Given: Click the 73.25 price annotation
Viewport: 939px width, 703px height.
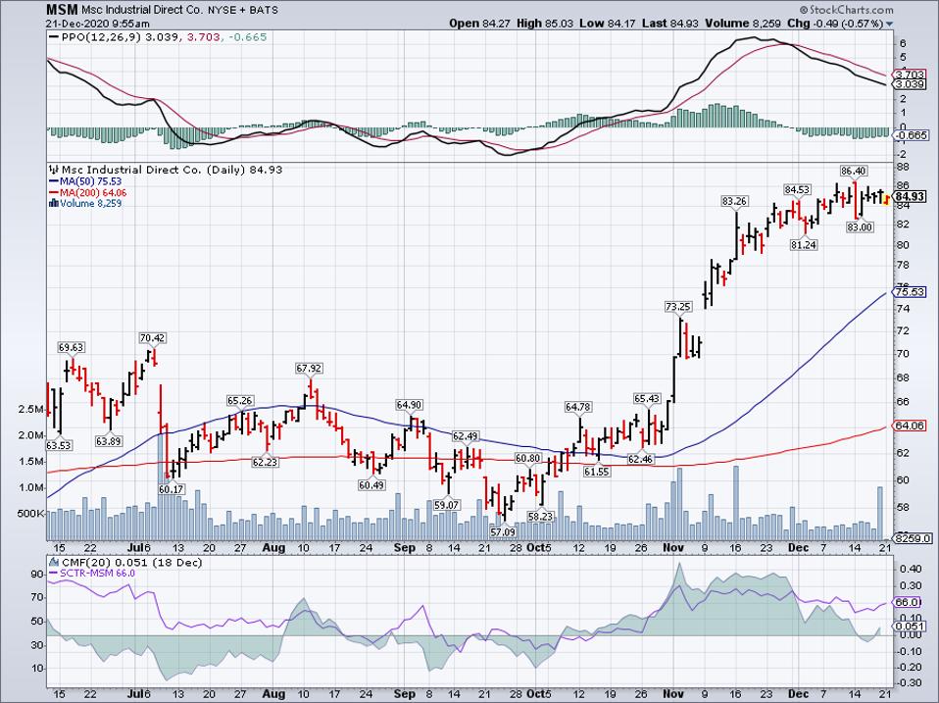Looking at the screenshot, I should 678,307.
